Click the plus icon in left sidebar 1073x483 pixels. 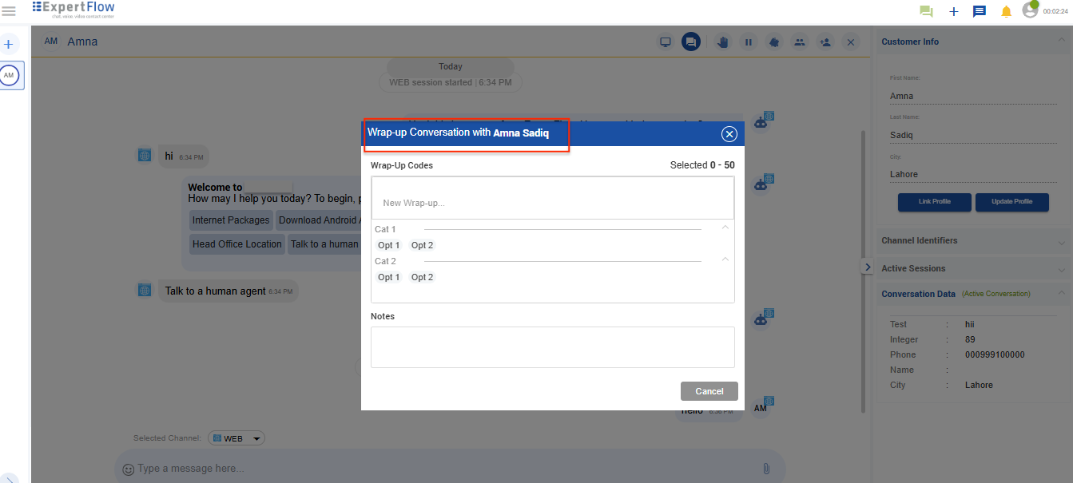pyautogui.click(x=9, y=45)
